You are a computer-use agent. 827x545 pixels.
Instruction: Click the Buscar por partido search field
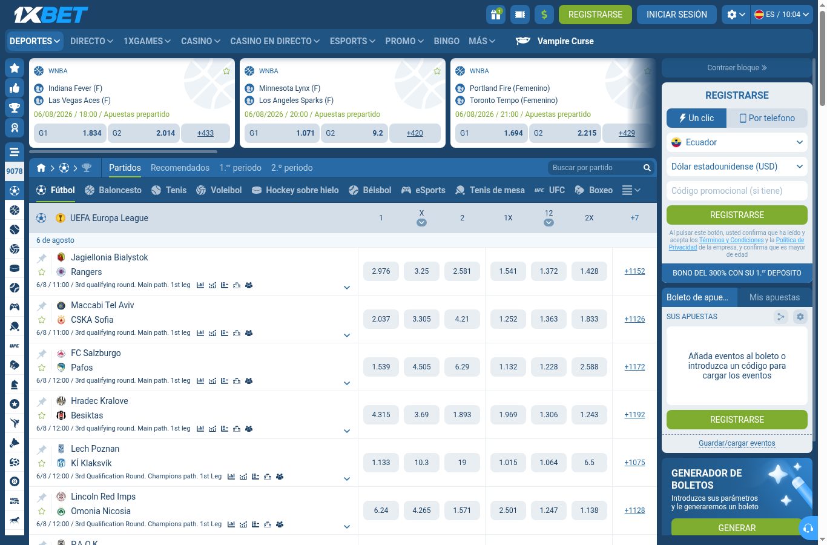click(x=595, y=168)
